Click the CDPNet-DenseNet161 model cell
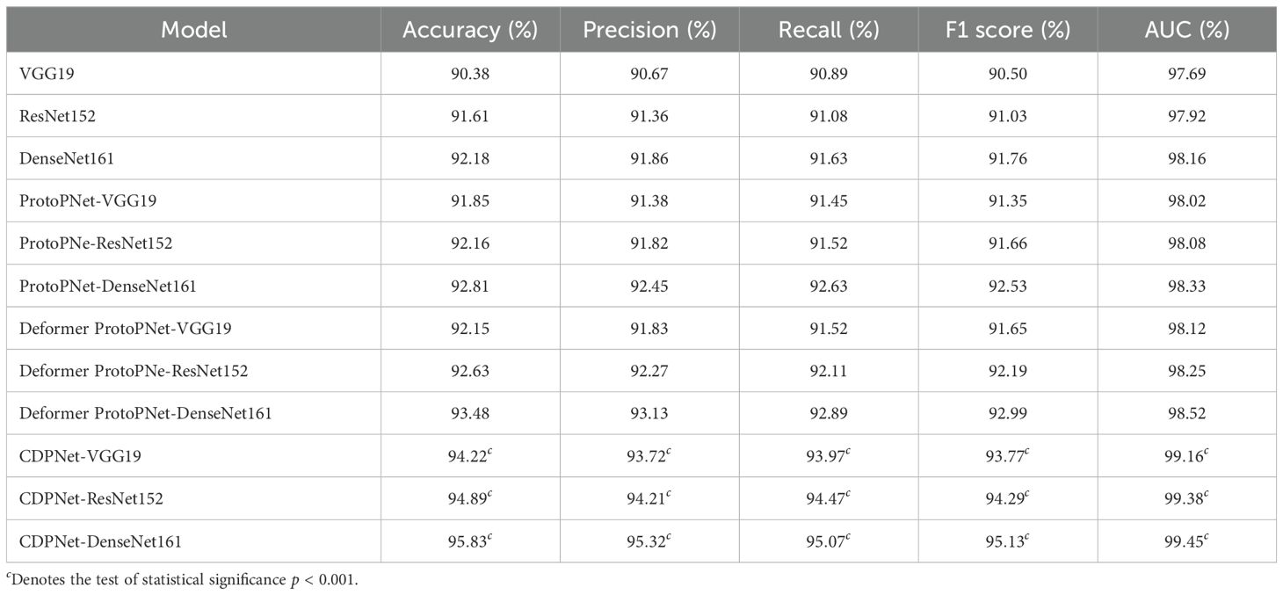The width and height of the screenshot is (1283, 595). coord(100,541)
